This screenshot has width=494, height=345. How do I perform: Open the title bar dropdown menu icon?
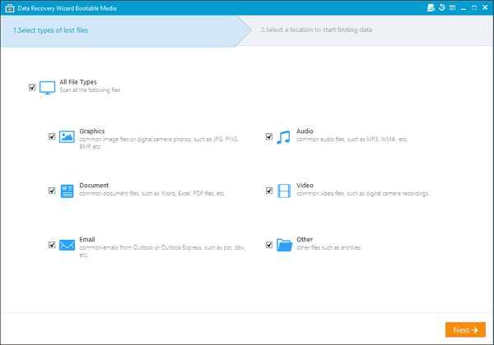click(452, 8)
